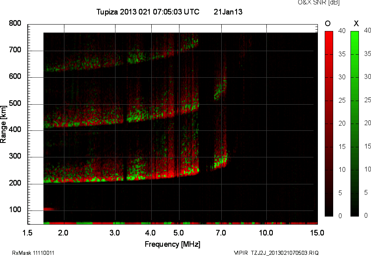Viewport: 371px width, 256px height.
Task: Click the 'X' label above the green bar
Action: click(356, 23)
